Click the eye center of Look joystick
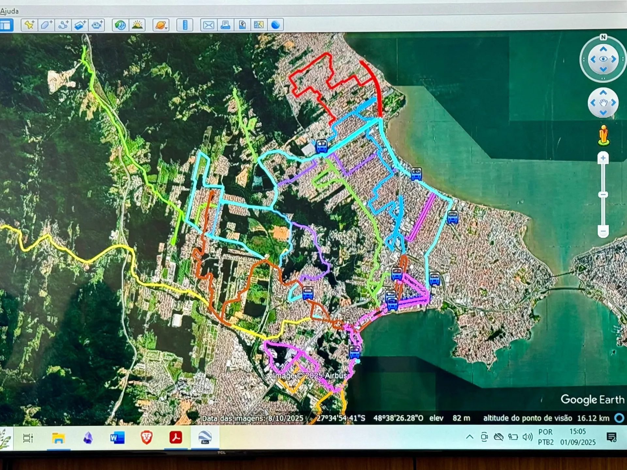 click(603, 59)
